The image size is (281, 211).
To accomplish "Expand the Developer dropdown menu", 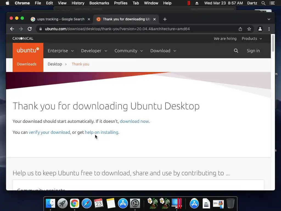I will (94, 51).
